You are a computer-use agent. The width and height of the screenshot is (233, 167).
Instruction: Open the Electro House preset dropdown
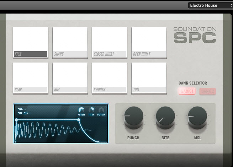click(x=211, y=5)
